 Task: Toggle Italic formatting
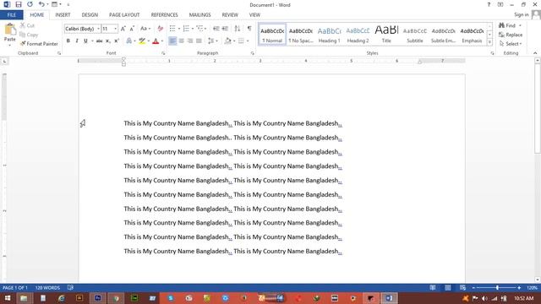(x=77, y=41)
